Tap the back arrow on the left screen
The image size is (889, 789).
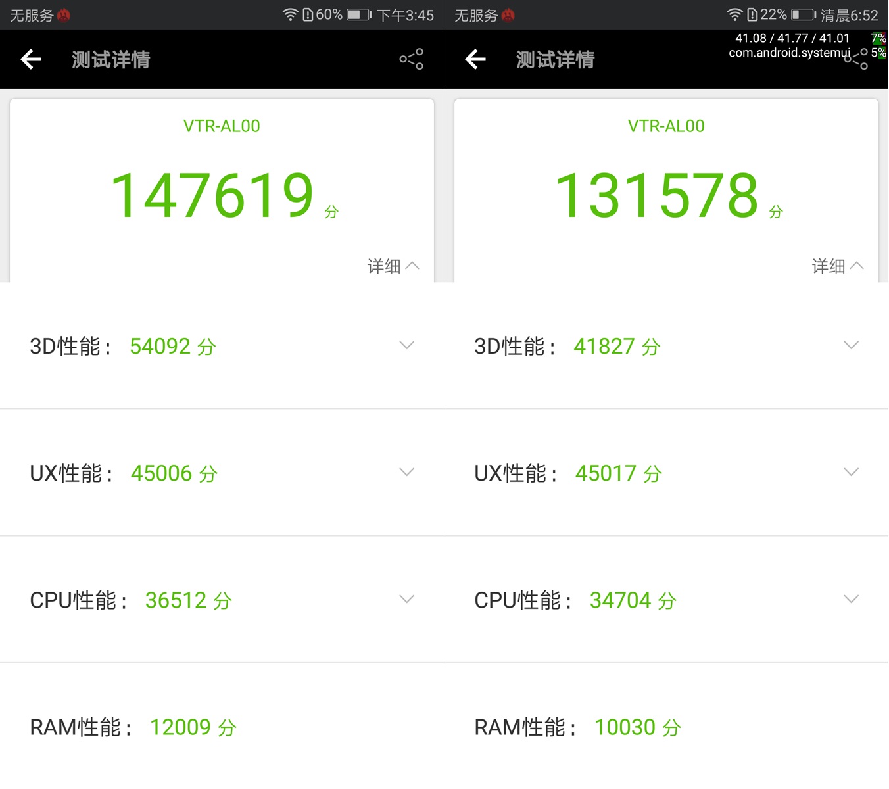point(30,59)
